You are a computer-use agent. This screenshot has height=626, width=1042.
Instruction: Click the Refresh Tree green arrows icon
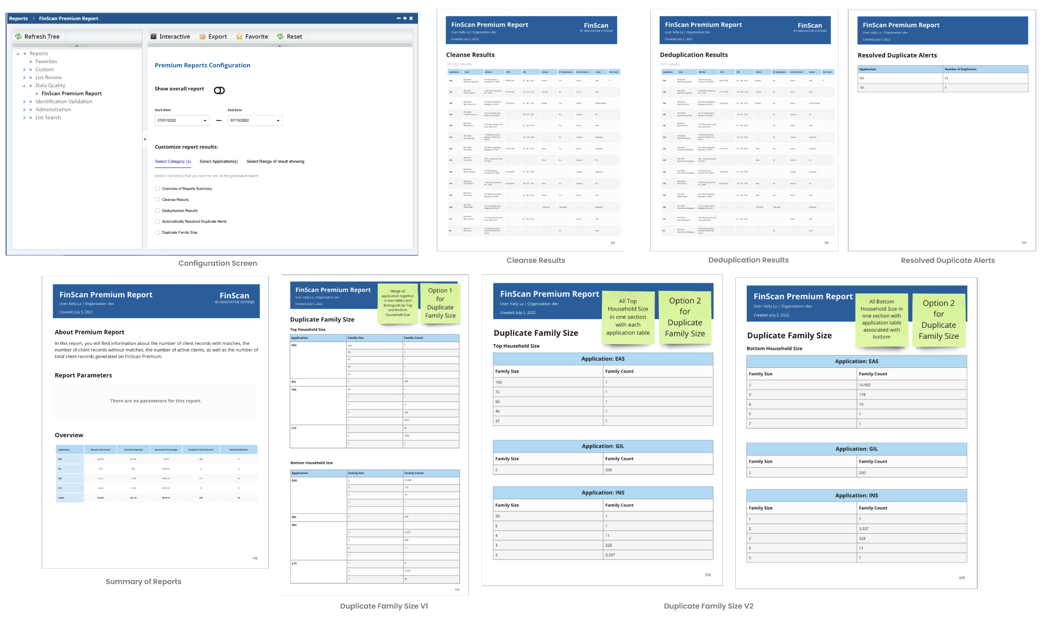18,36
